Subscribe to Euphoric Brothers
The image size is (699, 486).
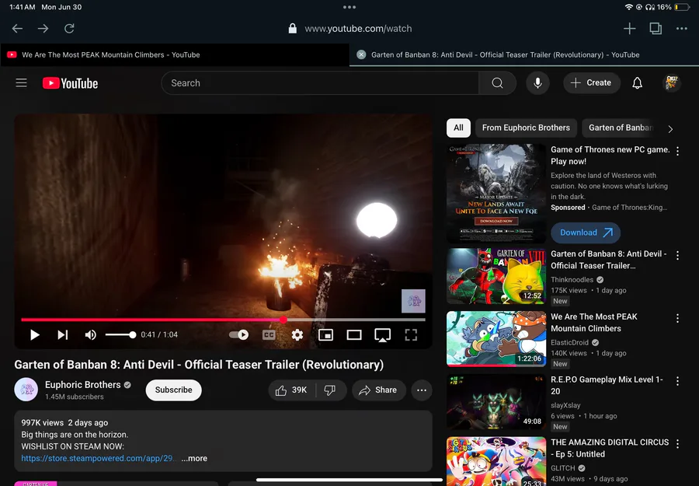coord(173,390)
